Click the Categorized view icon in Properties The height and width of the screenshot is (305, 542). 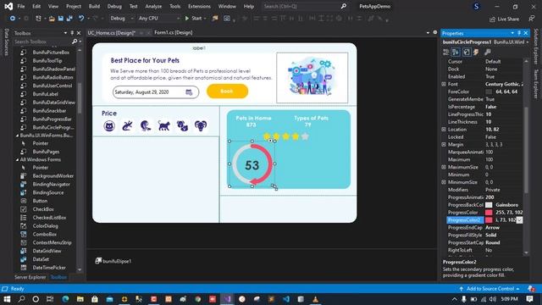[446, 52]
